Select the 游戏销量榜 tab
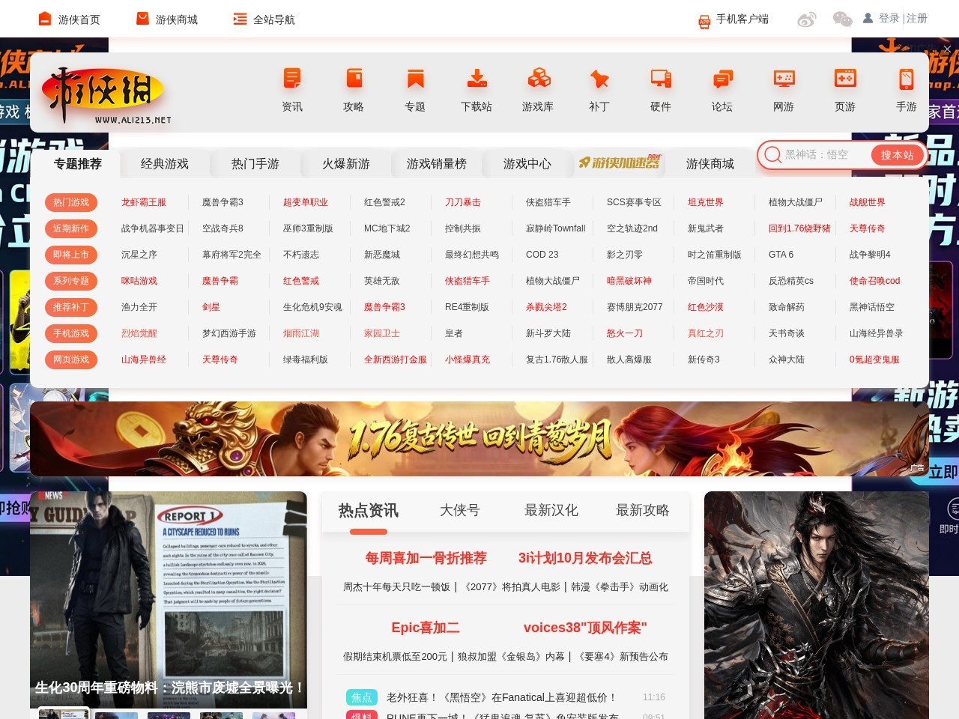Image resolution: width=959 pixels, height=719 pixels. (437, 163)
